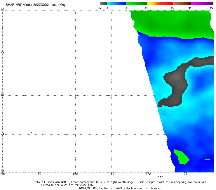Viewport: 216px width, 190px height.
Task: Click the latitude label '35'
Action: pyautogui.click(x=2, y=53)
